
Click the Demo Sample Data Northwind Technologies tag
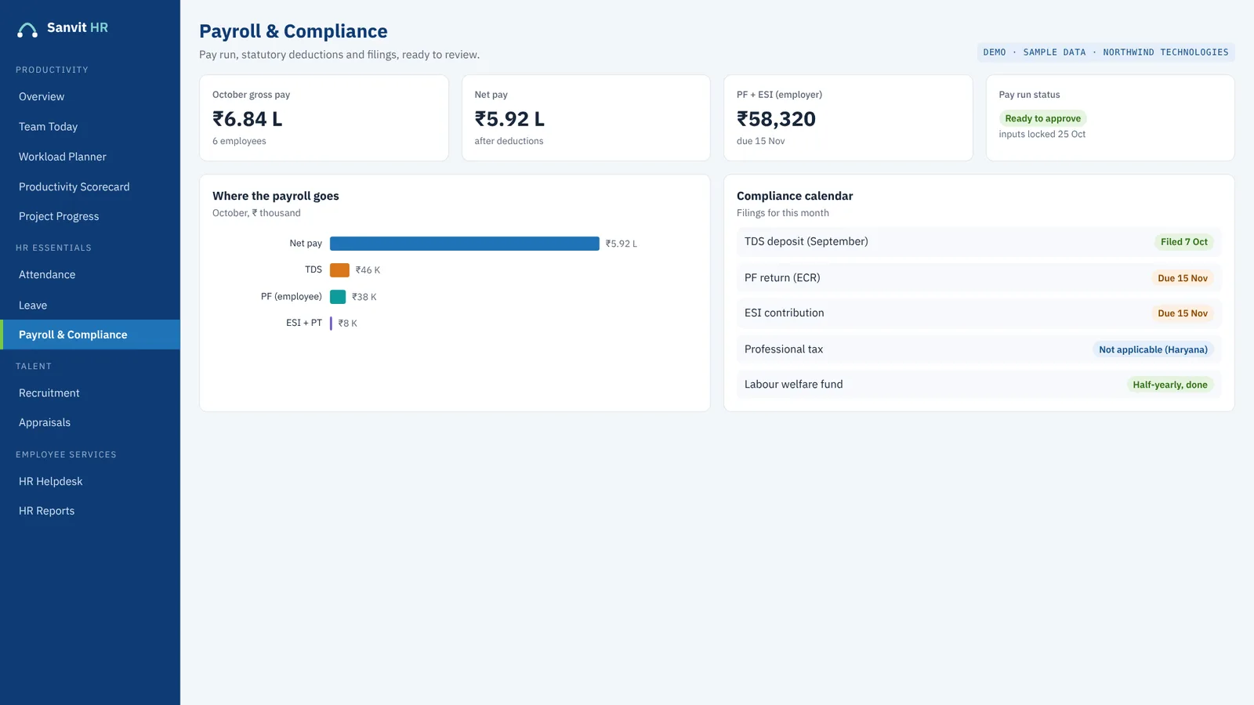coord(1105,52)
